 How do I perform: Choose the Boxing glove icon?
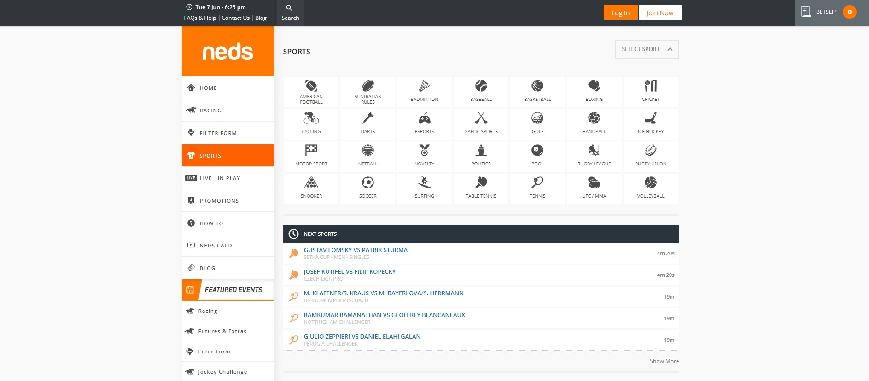[x=594, y=86]
